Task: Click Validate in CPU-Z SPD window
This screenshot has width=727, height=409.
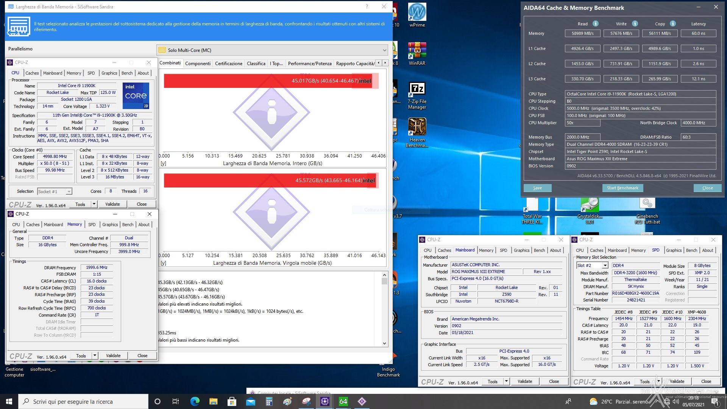Action: (677, 381)
